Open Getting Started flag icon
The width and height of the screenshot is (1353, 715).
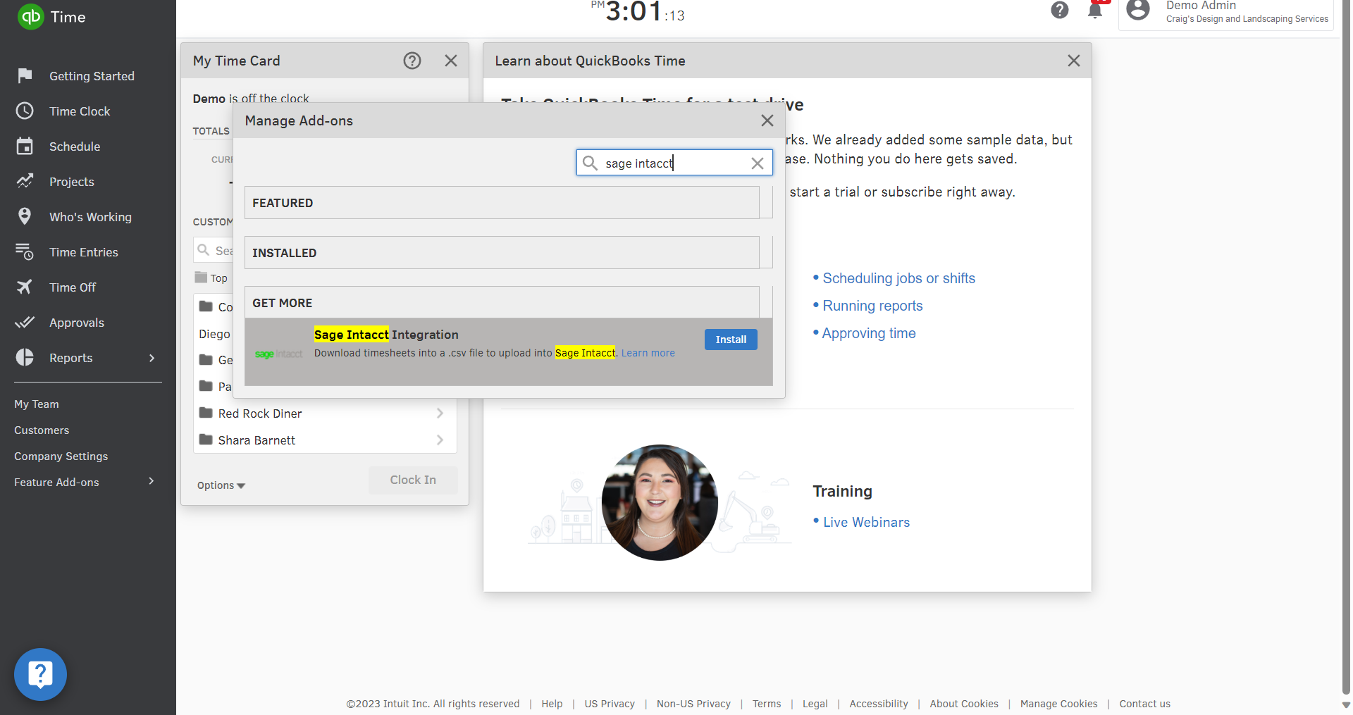tap(25, 75)
